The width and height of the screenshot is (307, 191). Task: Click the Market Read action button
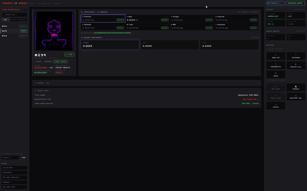point(276,97)
